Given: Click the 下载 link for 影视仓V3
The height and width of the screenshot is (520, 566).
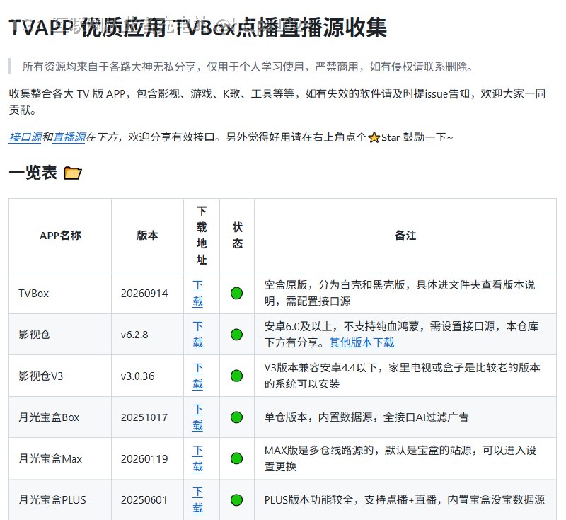Looking at the screenshot, I should 197,376.
